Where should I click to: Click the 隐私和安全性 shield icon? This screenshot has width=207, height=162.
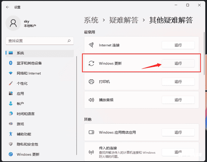[x=11, y=144]
